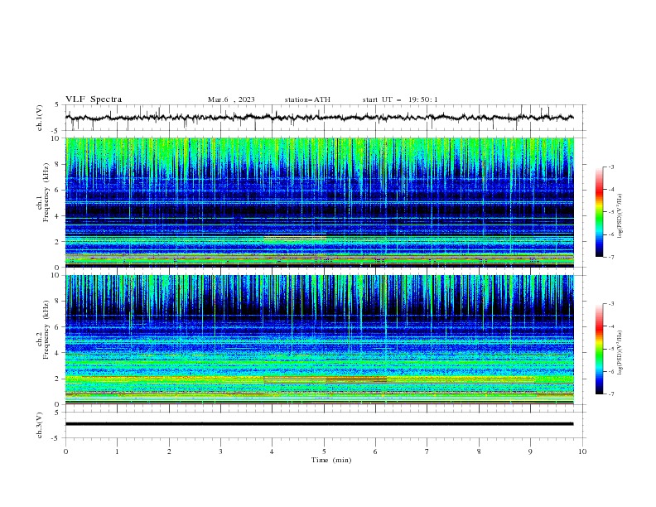Click time axis tick label "7"
This screenshot has width=656, height=507.
pyautogui.click(x=427, y=451)
